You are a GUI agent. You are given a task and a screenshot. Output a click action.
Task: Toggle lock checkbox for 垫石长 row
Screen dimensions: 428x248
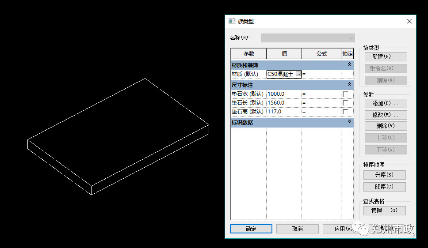coord(345,103)
